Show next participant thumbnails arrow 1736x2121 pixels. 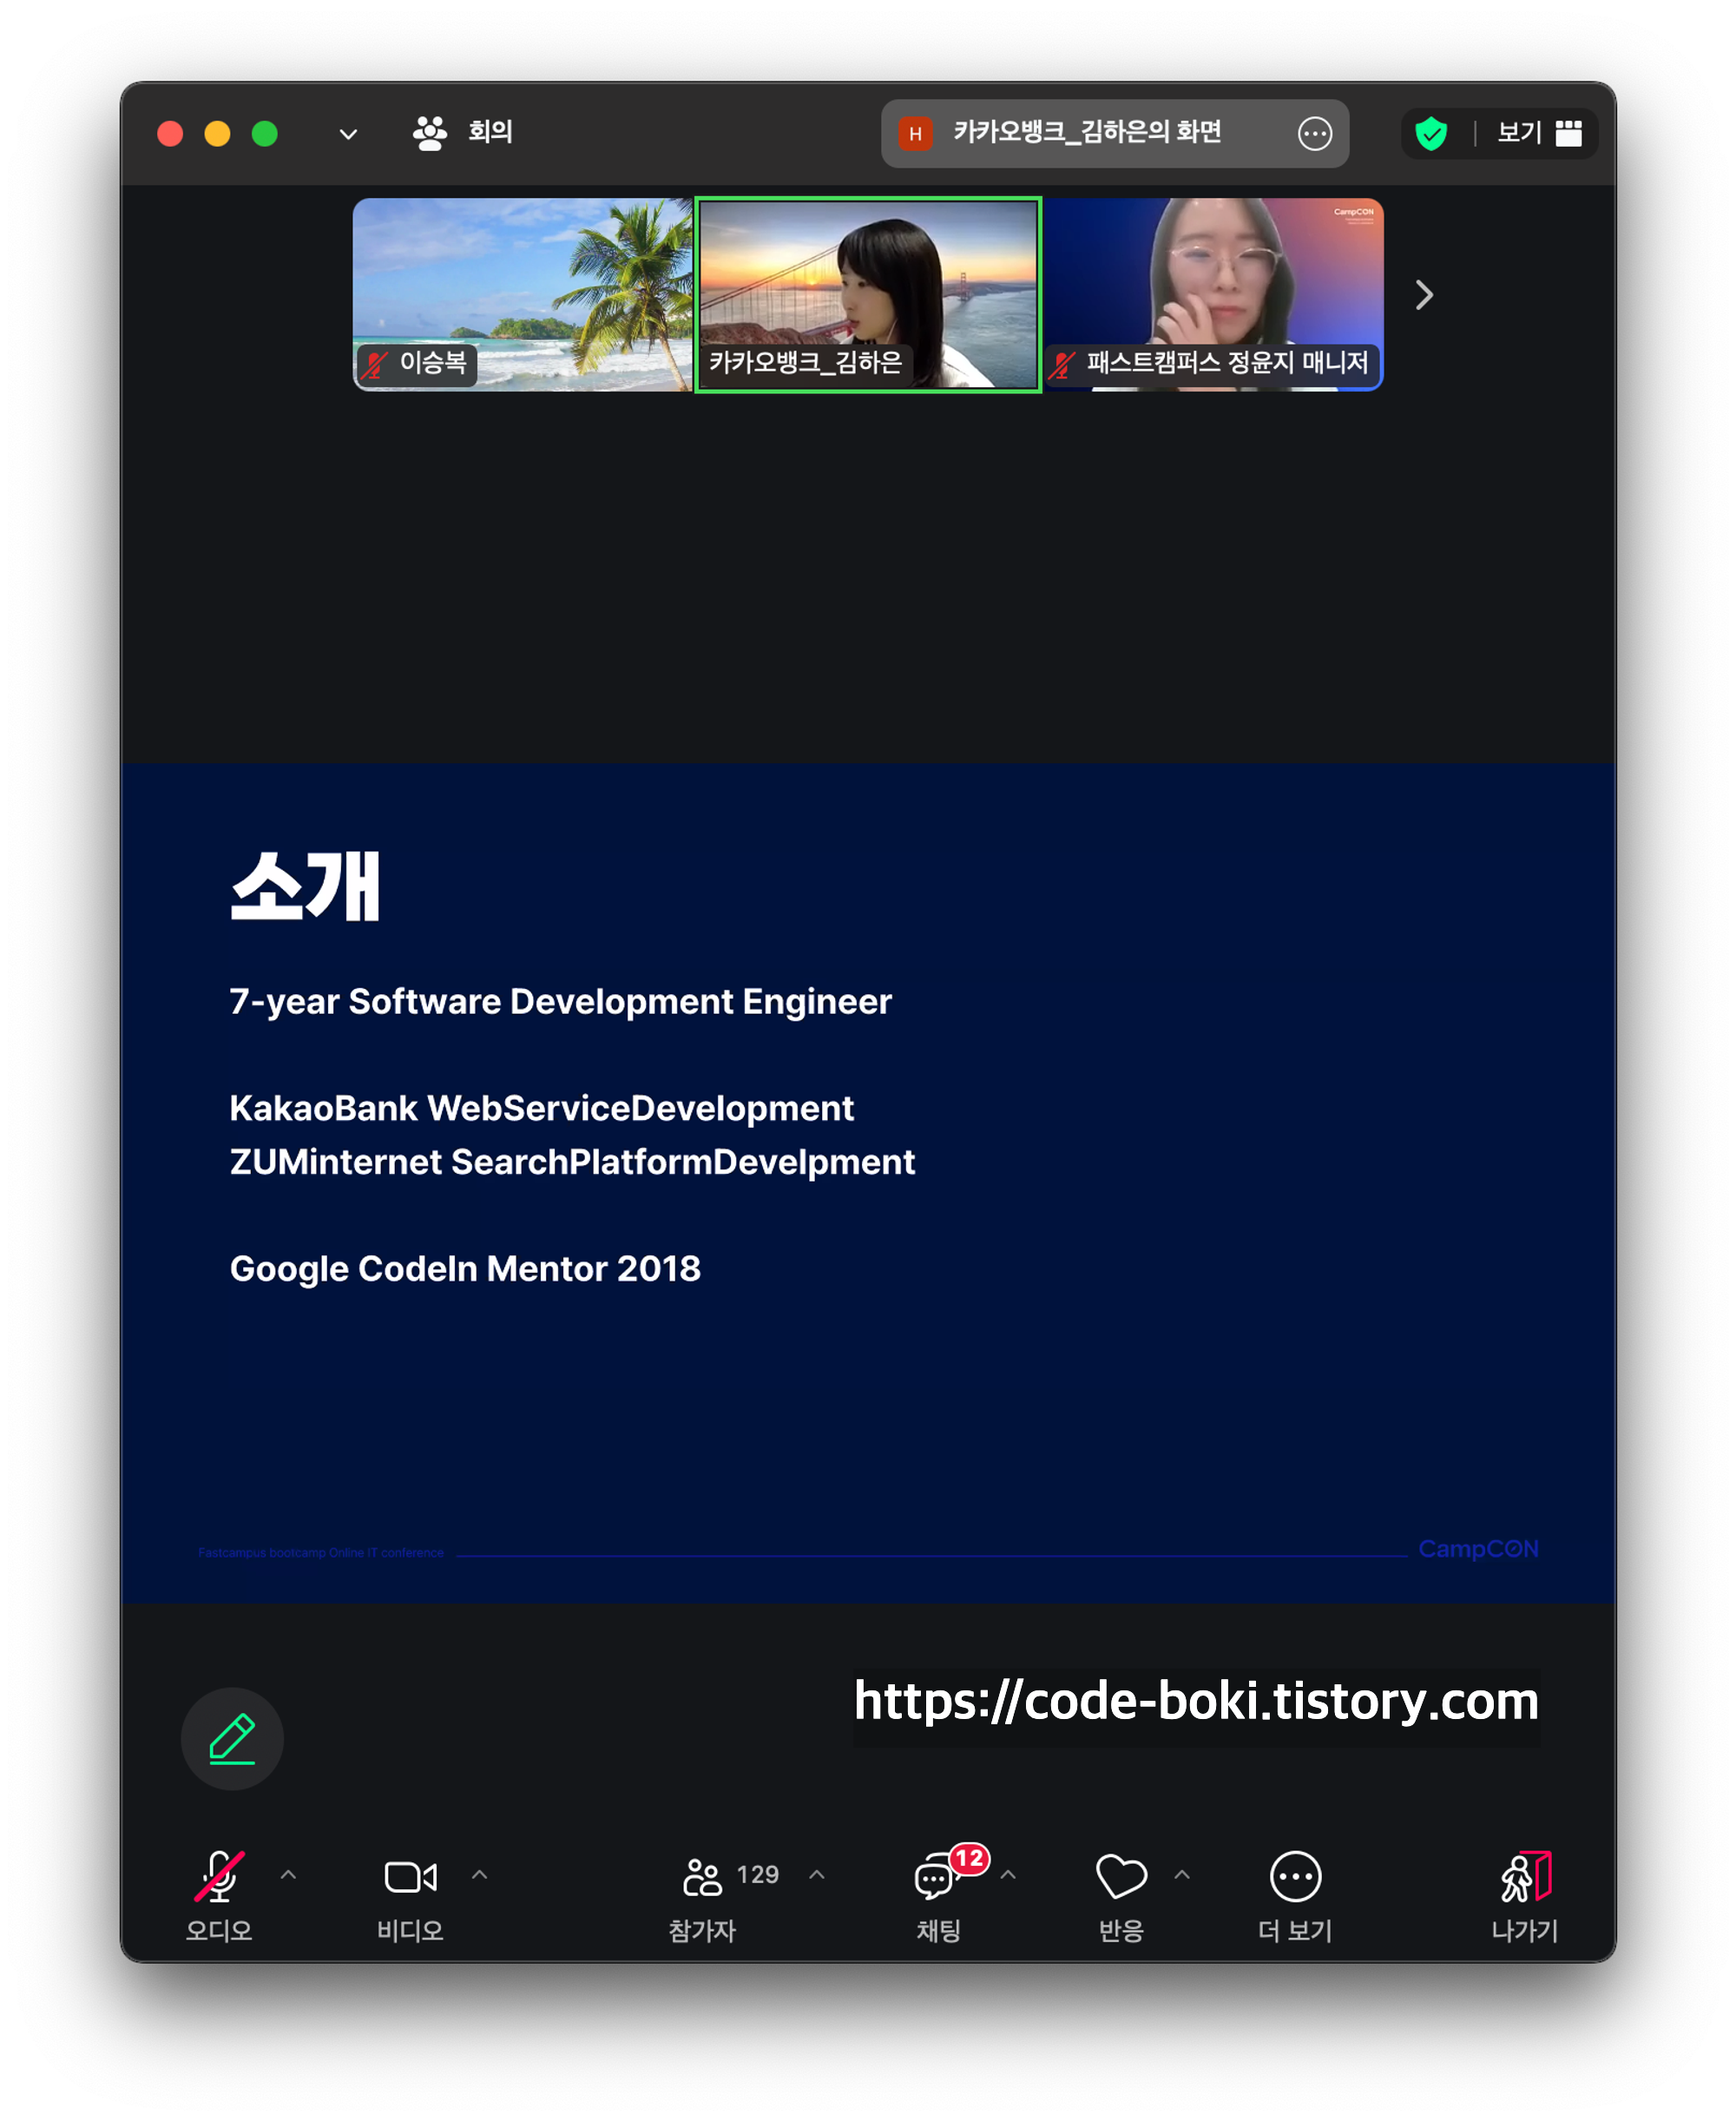(1424, 295)
